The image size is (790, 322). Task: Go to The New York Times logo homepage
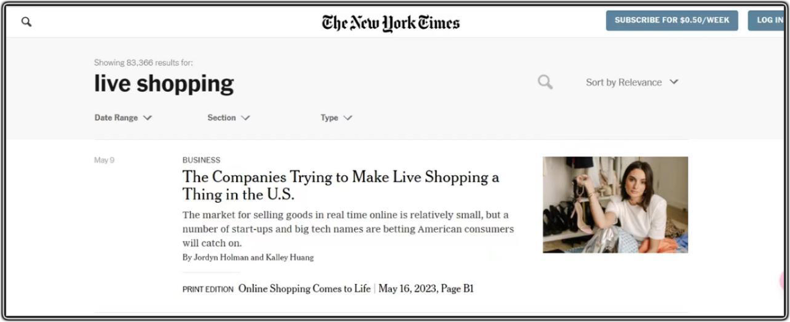pos(391,23)
